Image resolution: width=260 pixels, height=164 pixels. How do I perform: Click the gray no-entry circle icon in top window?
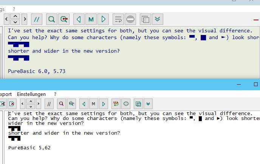point(130,19)
